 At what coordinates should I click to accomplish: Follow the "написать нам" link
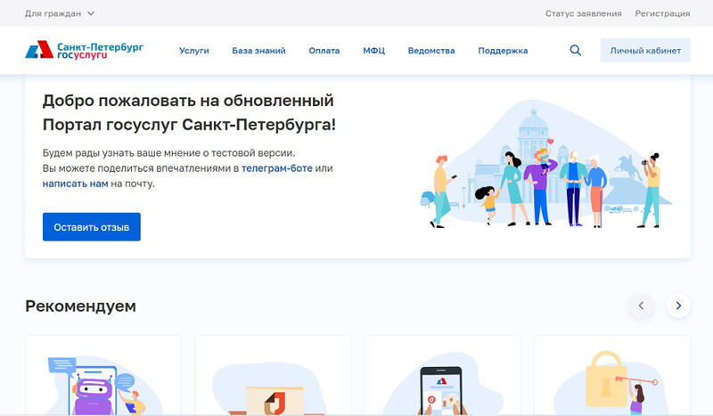76,184
